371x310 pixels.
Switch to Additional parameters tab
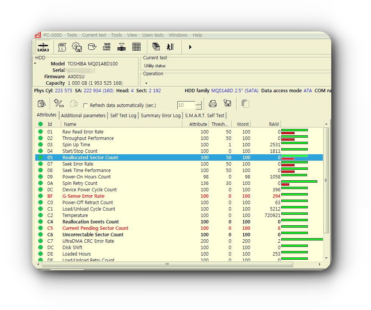click(83, 116)
